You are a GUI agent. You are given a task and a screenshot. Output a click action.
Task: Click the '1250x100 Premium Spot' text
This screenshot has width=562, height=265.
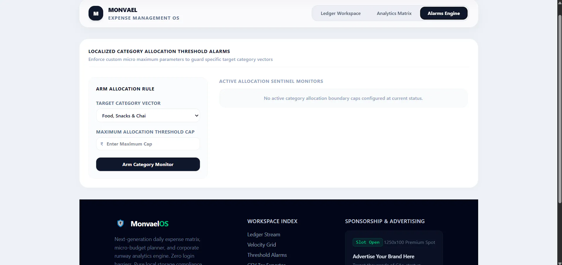pyautogui.click(x=410, y=242)
